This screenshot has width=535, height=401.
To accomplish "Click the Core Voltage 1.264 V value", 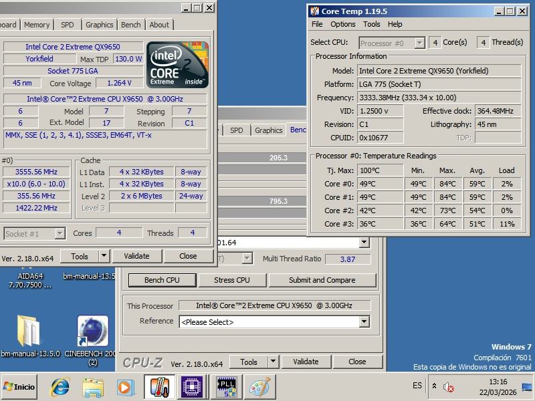I will click(x=120, y=83).
